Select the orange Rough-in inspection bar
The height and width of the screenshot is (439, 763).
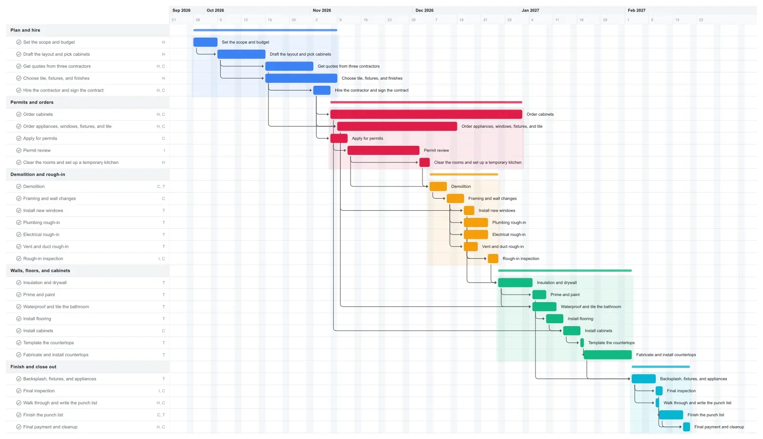493,259
